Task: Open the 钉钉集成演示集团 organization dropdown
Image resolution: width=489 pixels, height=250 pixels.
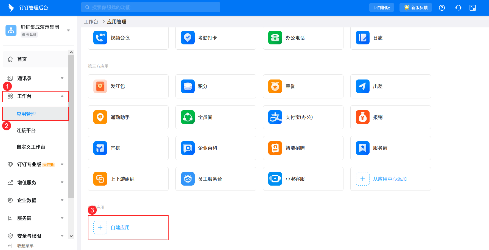Action: pos(68,30)
